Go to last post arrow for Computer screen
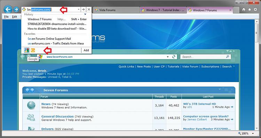This screenshot has height=138, width=261. 232,119
